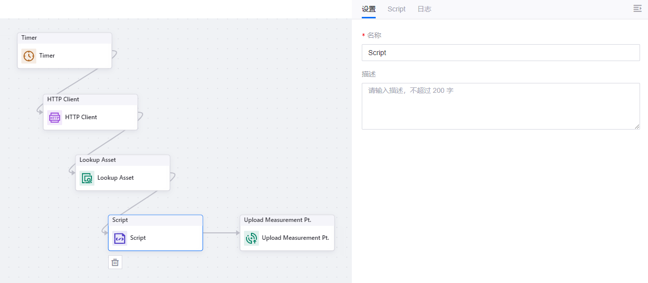648x283 pixels.
Task: Select the Script node code icon
Action: click(120, 238)
